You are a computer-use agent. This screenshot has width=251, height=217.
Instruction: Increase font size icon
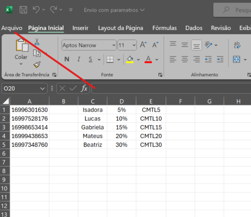click(x=143, y=45)
